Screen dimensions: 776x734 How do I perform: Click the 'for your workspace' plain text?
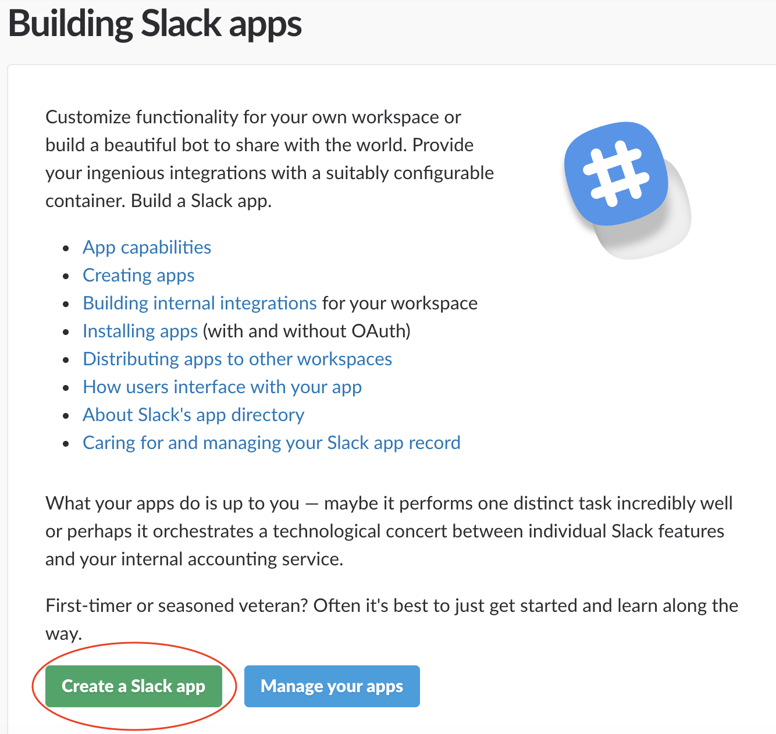click(x=400, y=303)
